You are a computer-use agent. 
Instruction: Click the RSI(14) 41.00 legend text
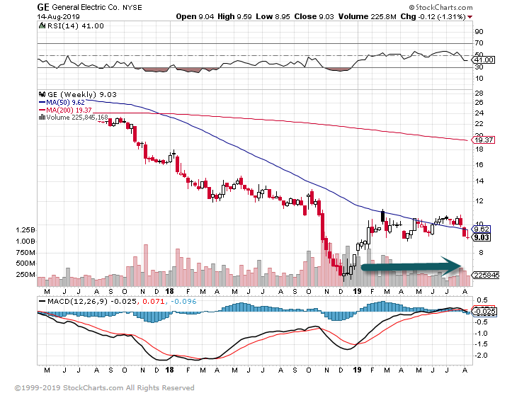click(76, 26)
